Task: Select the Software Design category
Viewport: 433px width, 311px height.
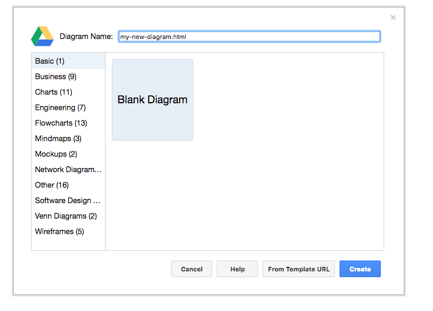Action: tap(68, 201)
